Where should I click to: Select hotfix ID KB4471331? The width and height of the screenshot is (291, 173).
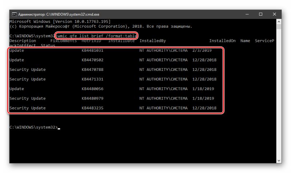point(92,79)
